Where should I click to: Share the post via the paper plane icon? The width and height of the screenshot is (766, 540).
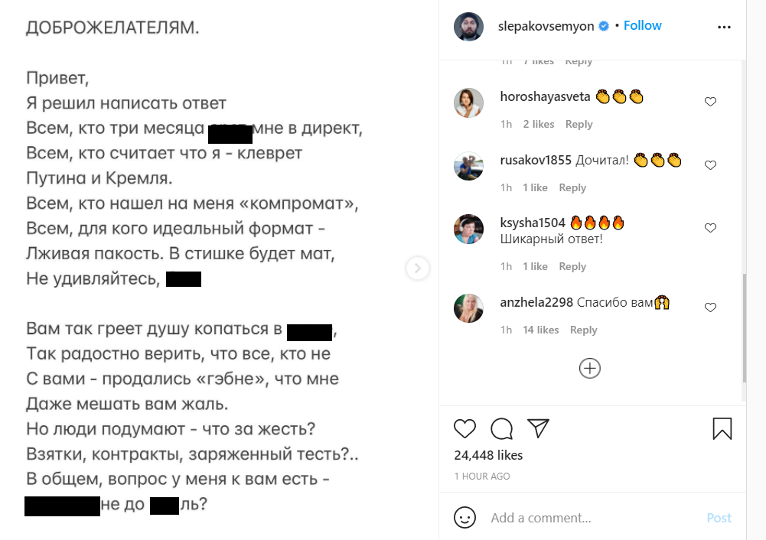coord(538,429)
